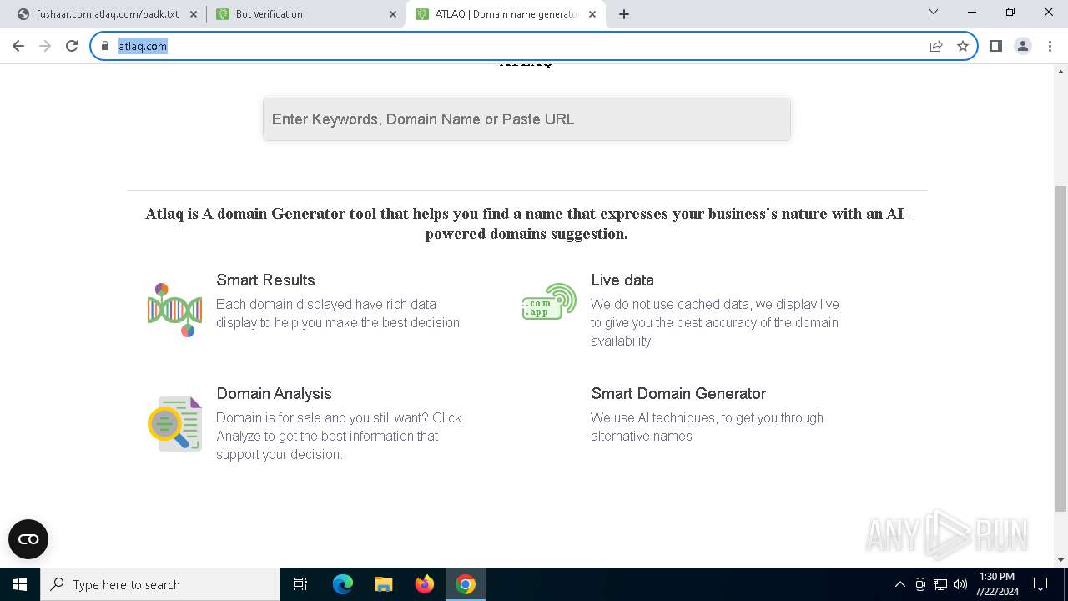Click the page vertical scrollbar thumb

click(x=1060, y=348)
